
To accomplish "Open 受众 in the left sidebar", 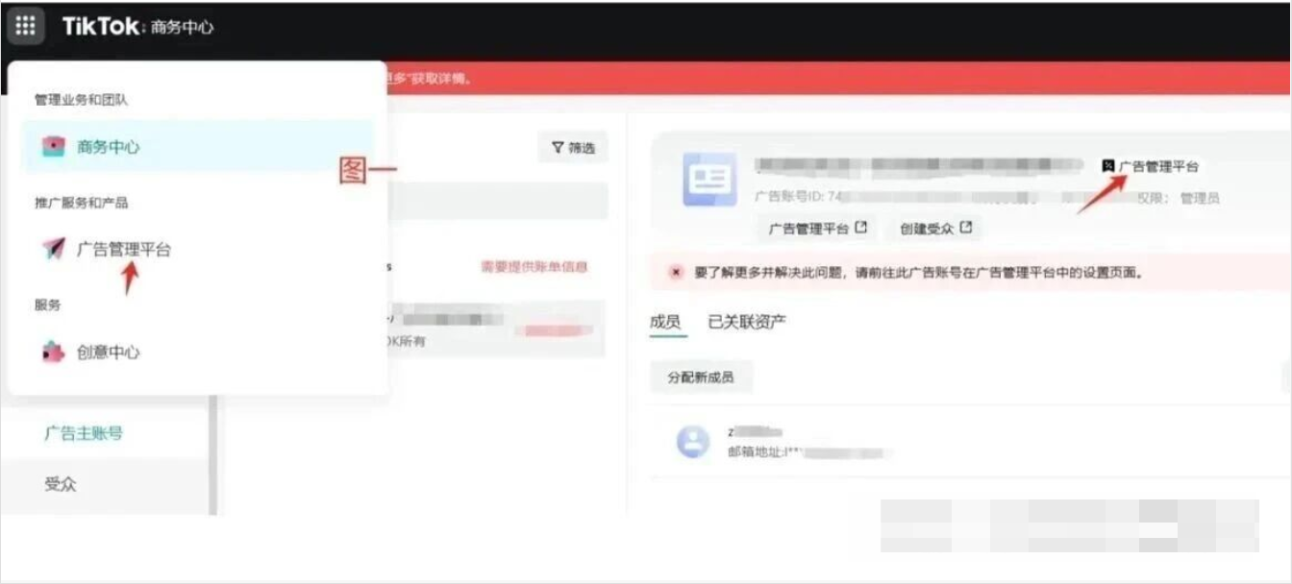I will (61, 484).
